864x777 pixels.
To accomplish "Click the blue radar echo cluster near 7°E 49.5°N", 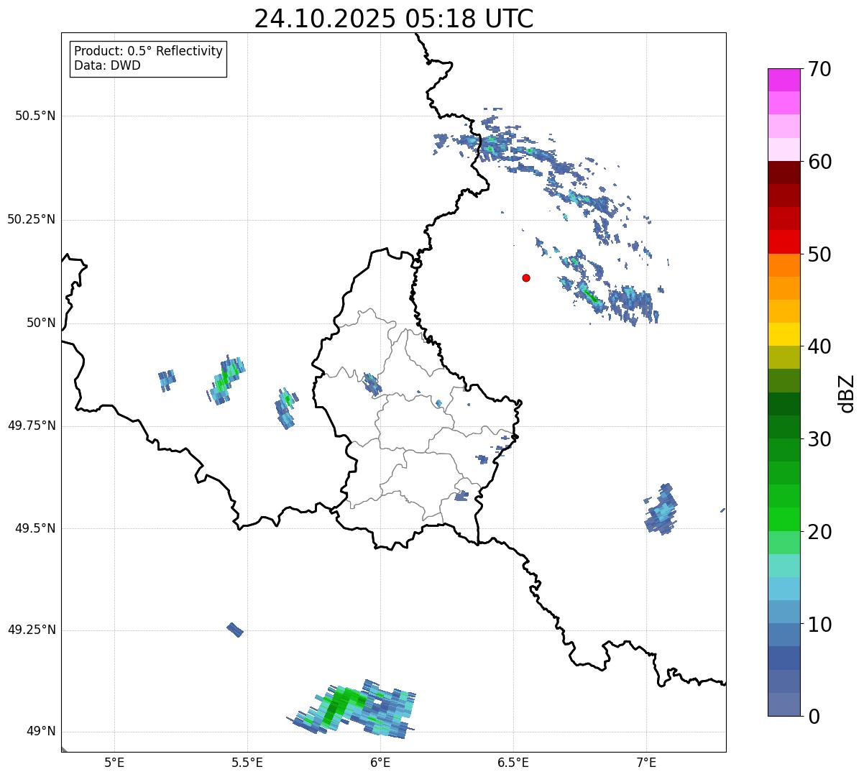I will point(661,509).
